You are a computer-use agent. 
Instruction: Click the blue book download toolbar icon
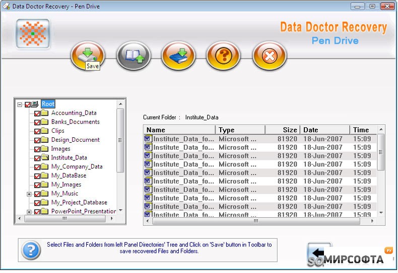[178, 55]
